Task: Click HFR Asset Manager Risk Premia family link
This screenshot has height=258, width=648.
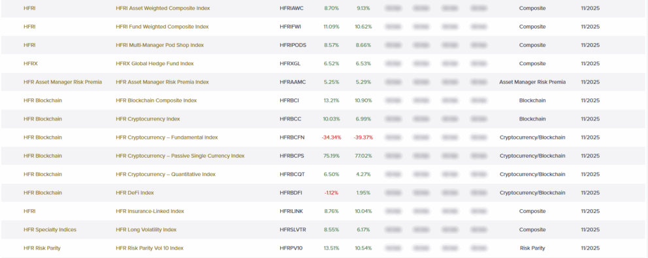Action: (x=63, y=82)
